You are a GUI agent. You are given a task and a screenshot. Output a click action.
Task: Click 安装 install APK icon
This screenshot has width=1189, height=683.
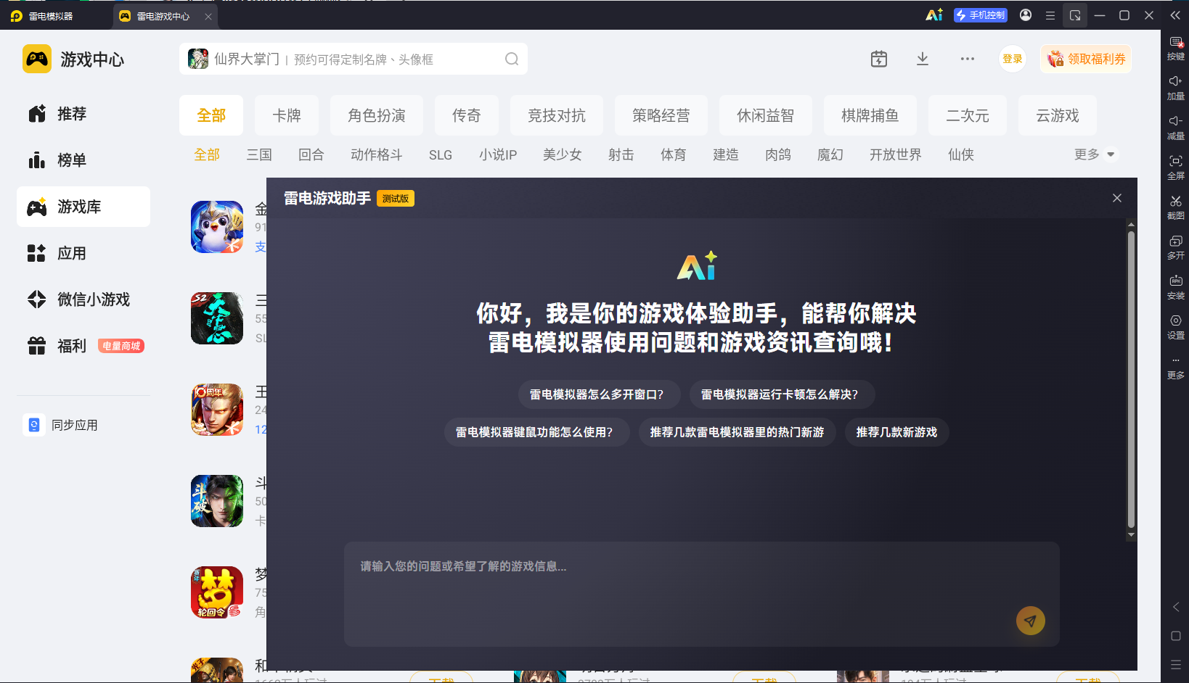[x=1176, y=288]
